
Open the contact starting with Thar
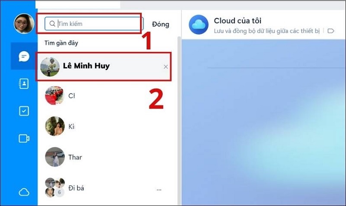(104, 157)
